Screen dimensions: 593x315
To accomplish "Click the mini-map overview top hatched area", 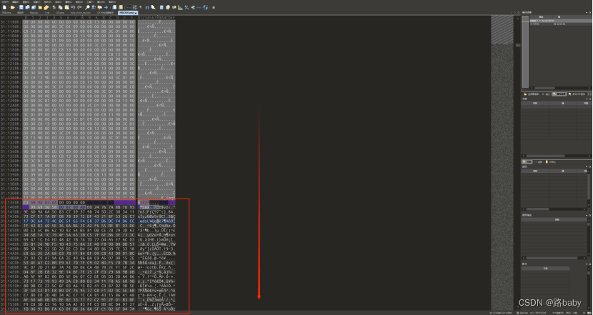I will 502,31.
